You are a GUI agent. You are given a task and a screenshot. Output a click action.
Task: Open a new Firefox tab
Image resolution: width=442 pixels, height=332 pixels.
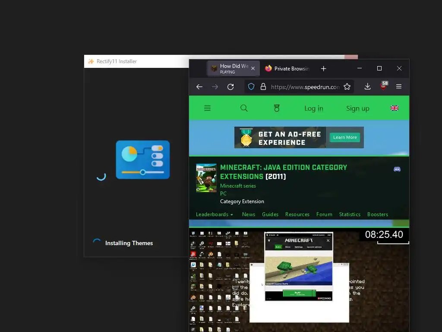(x=324, y=69)
